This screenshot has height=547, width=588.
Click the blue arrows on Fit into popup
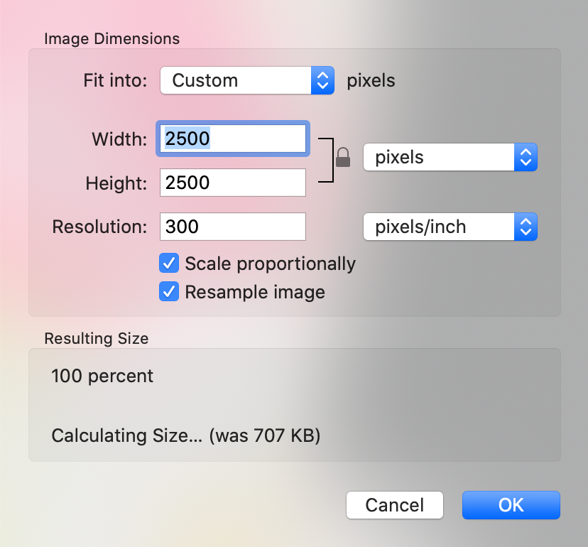322,80
